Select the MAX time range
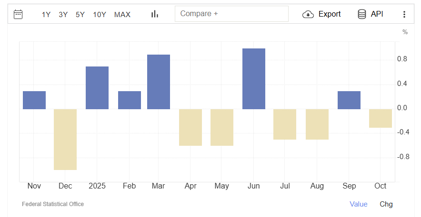The width and height of the screenshot is (421, 217). pyautogui.click(x=122, y=15)
